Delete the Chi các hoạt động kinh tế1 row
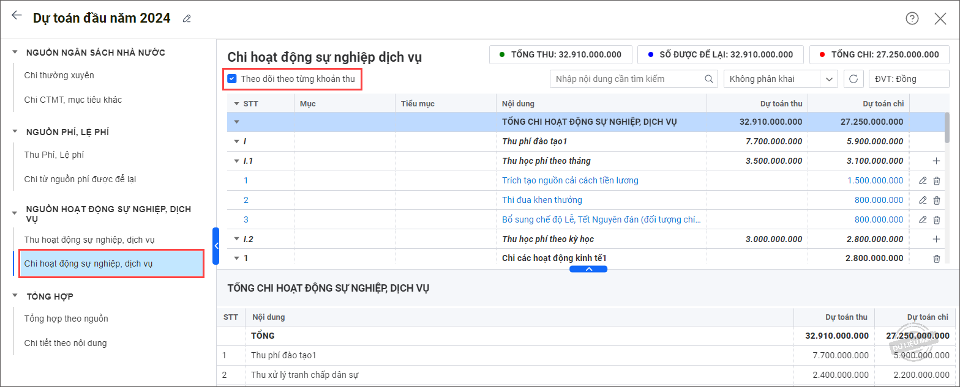This screenshot has height=387, width=960. [x=936, y=259]
